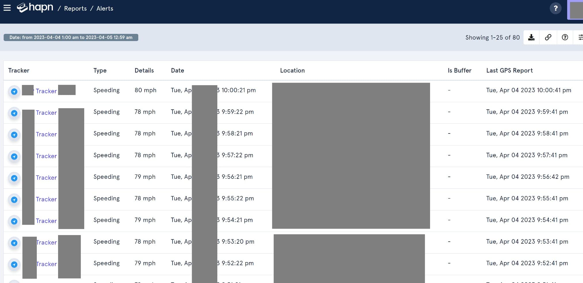
Task: Copy report link via chain icon
Action: pos(548,37)
